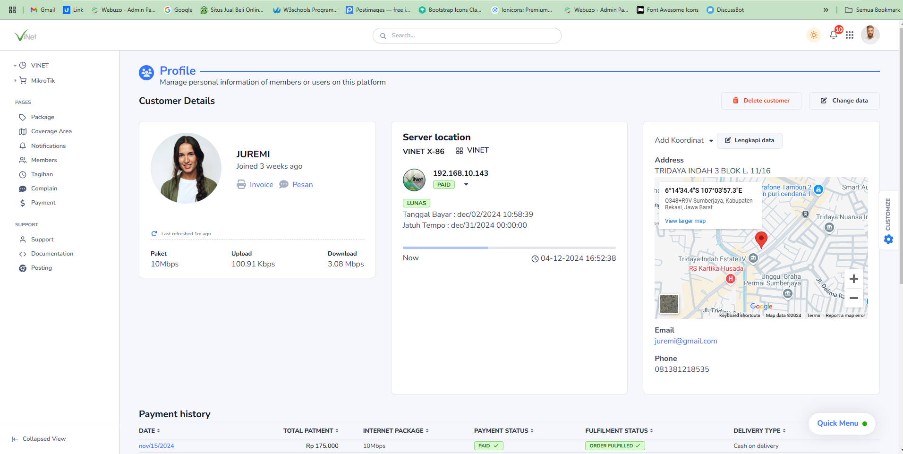This screenshot has width=903, height=454.
Task: Click Report a map error link
Action: [845, 316]
